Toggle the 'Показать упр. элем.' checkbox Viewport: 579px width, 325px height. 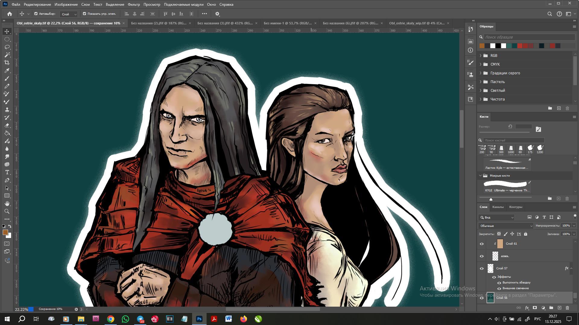pos(84,14)
